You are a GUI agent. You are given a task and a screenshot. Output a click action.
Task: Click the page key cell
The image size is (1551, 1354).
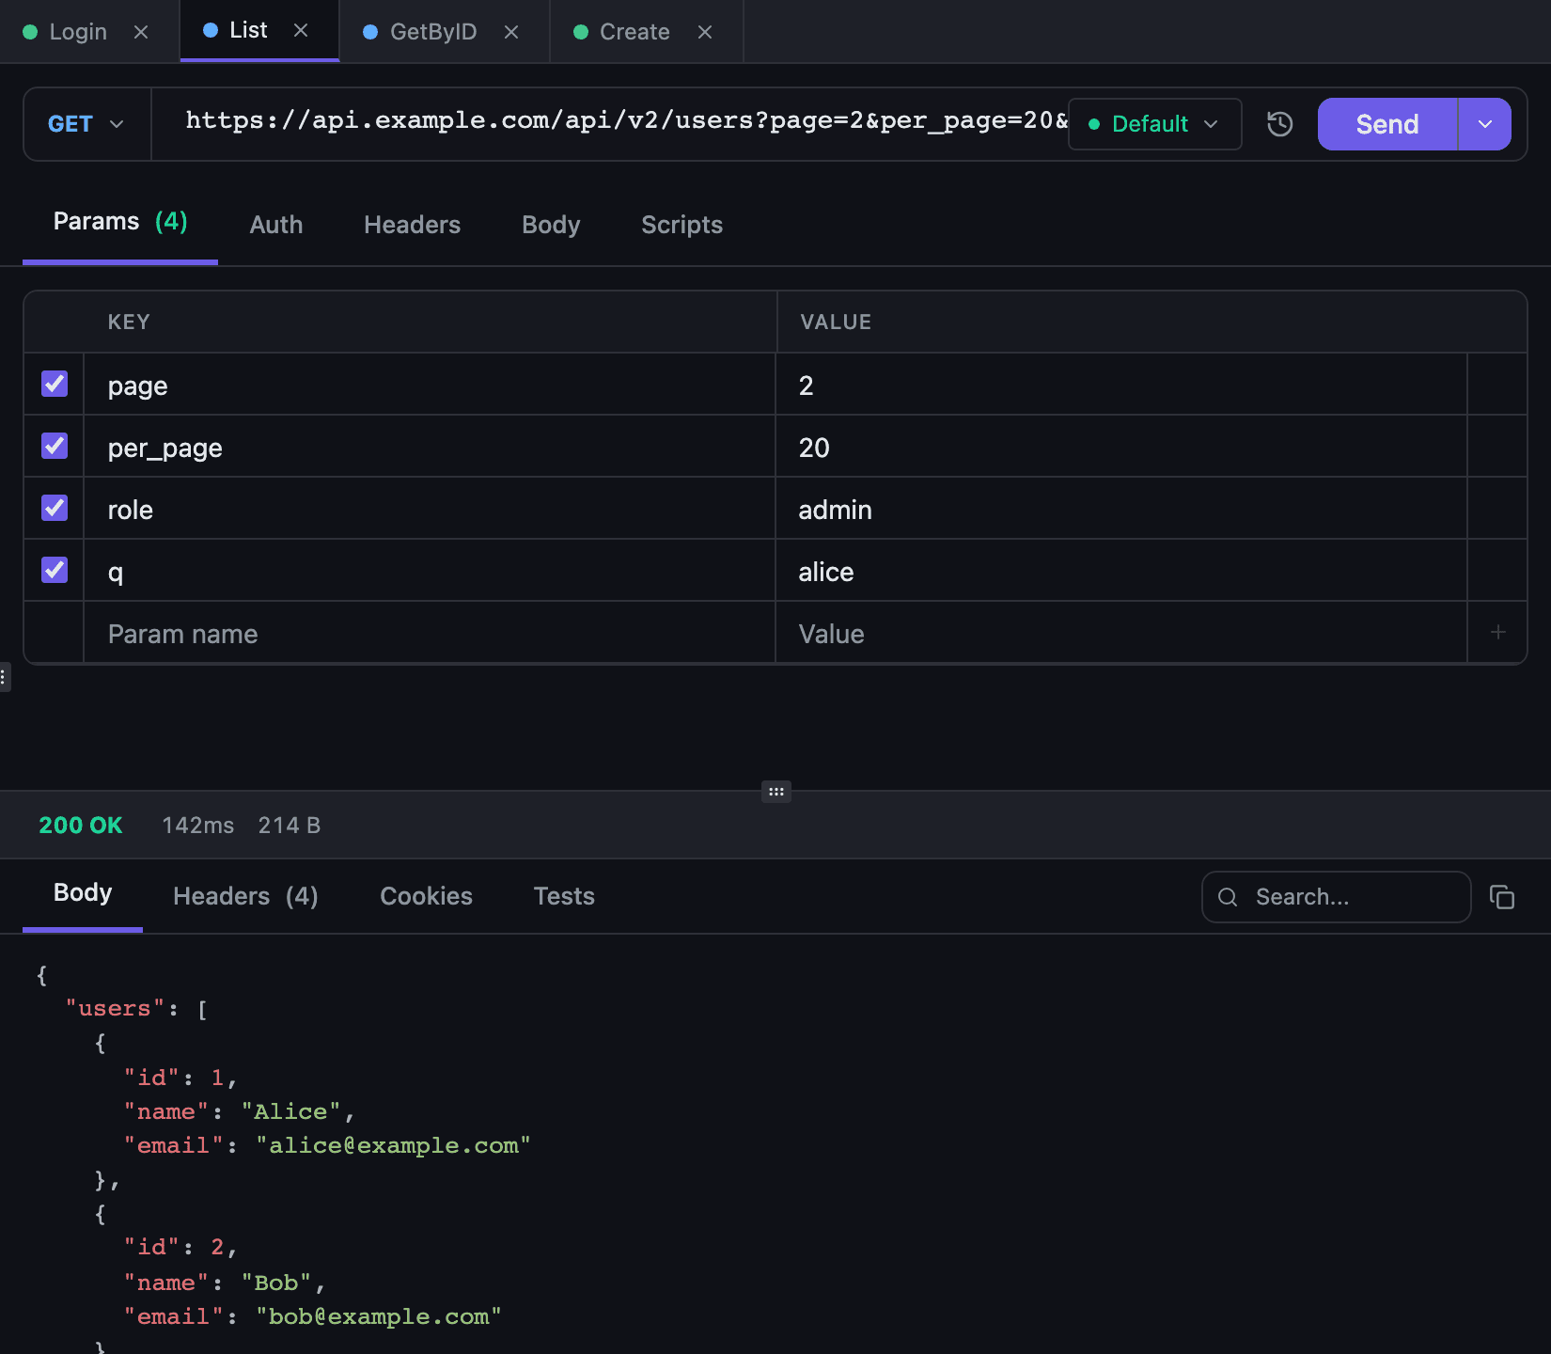coord(430,385)
